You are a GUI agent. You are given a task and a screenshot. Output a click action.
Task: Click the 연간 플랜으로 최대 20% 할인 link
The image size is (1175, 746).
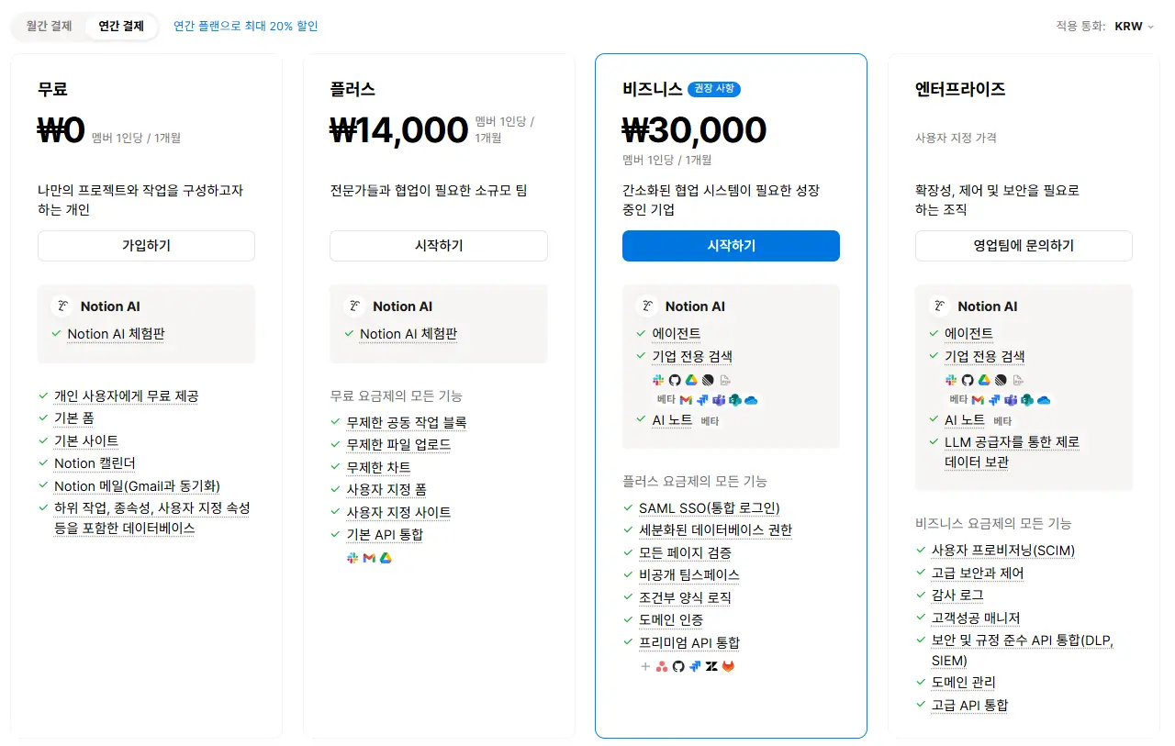pyautogui.click(x=246, y=26)
